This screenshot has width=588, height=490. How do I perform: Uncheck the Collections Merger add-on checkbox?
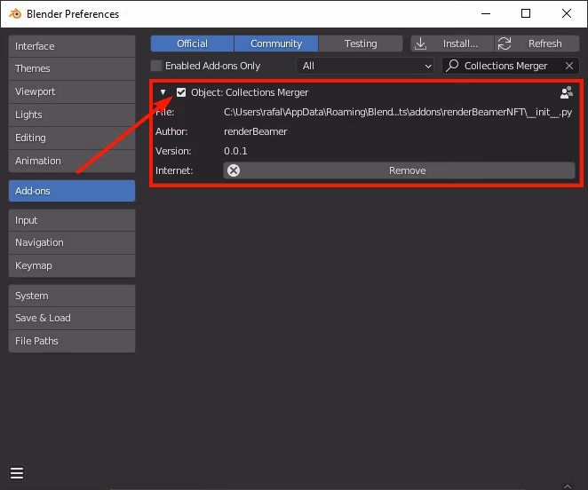tap(181, 92)
